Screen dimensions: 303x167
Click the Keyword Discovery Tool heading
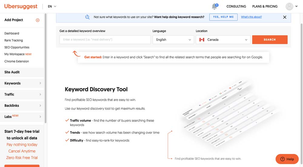tap(96, 89)
